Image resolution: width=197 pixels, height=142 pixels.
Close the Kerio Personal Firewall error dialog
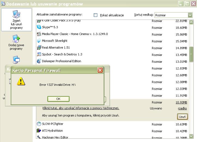point(100,70)
